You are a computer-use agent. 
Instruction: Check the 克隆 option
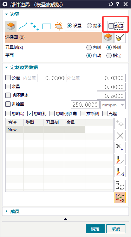click(105, 114)
